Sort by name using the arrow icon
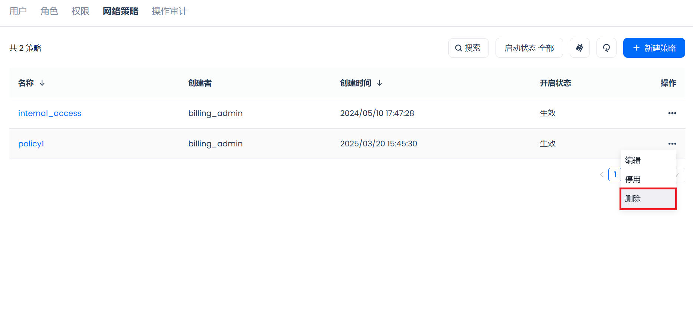693x315 pixels. click(x=42, y=83)
